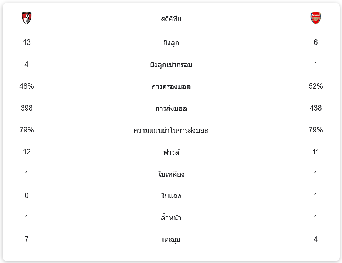342x263 pixels.
Task: Click the การส่งบอล stat label
Action: tap(171, 108)
